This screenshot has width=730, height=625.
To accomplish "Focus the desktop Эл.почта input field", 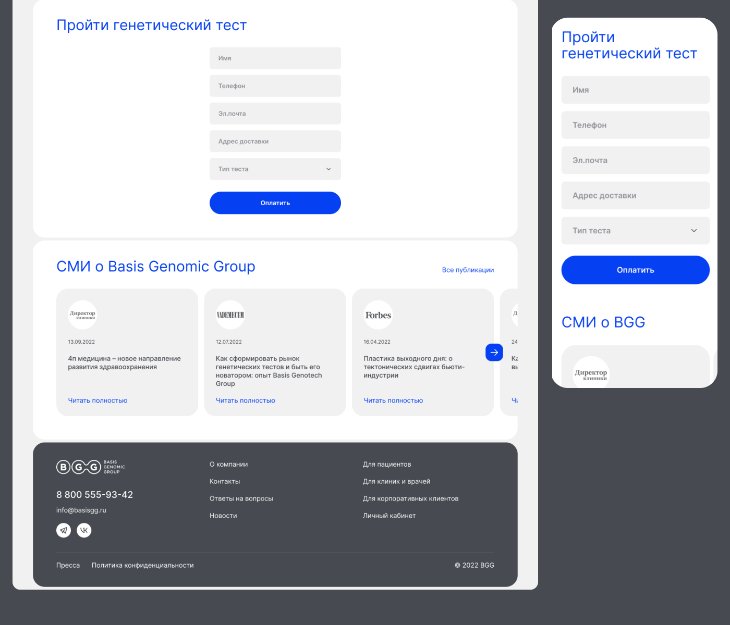I will pos(275,114).
